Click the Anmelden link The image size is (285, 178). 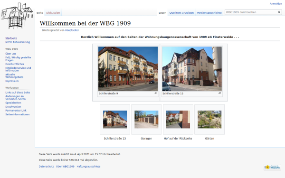[275, 4]
